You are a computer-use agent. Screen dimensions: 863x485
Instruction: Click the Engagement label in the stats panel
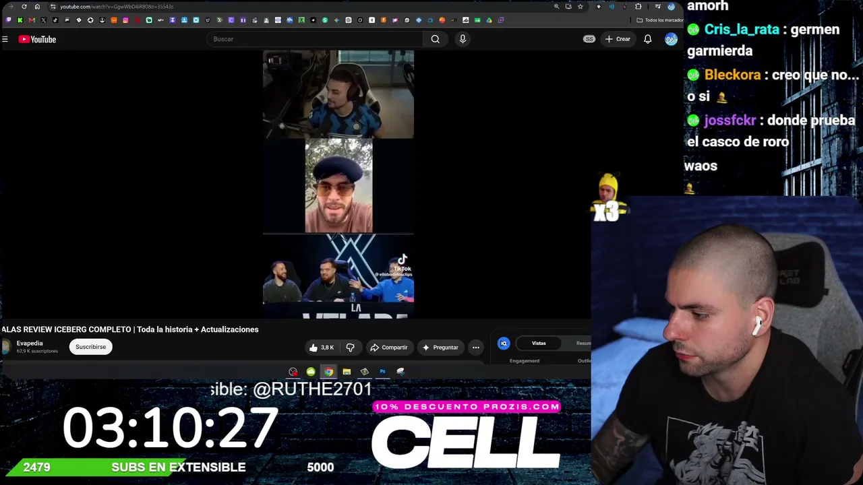tap(525, 361)
